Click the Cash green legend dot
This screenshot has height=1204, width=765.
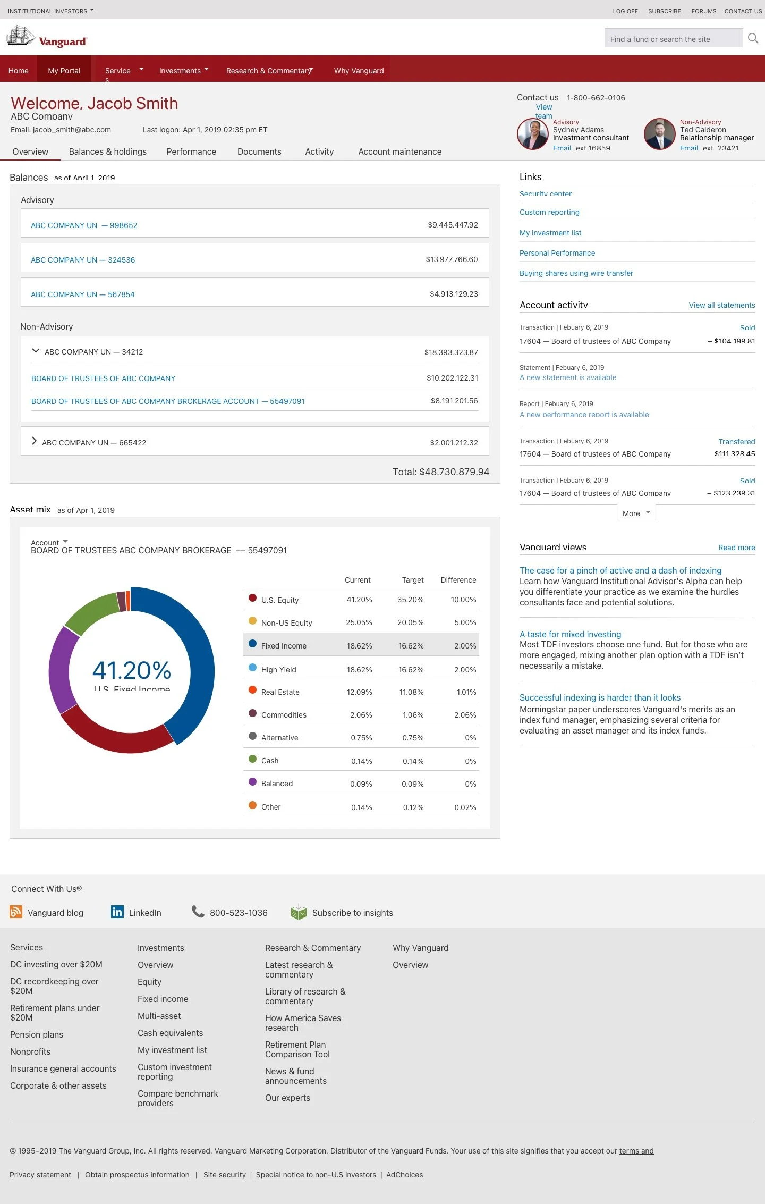253,759
